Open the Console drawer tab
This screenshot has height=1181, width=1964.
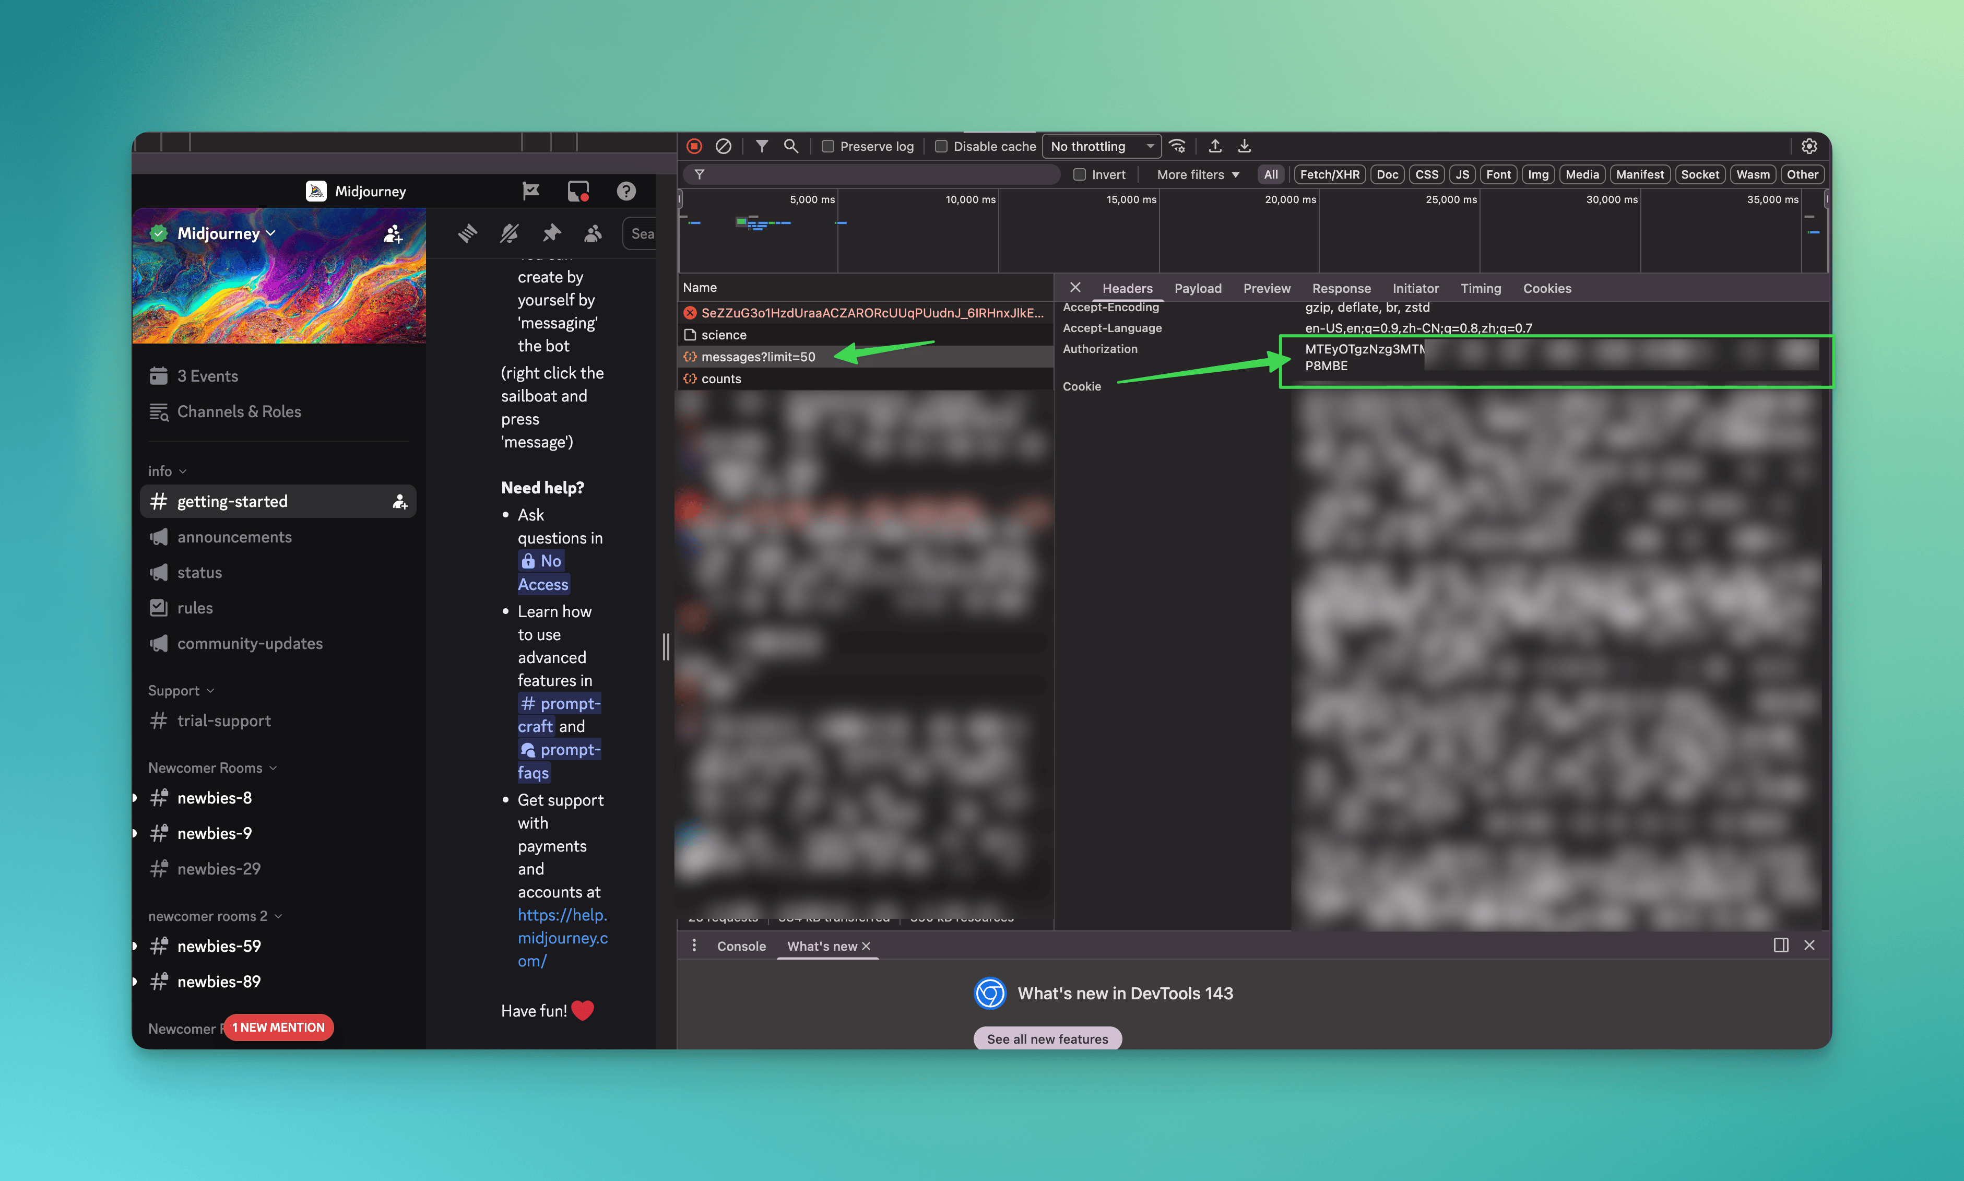(741, 946)
